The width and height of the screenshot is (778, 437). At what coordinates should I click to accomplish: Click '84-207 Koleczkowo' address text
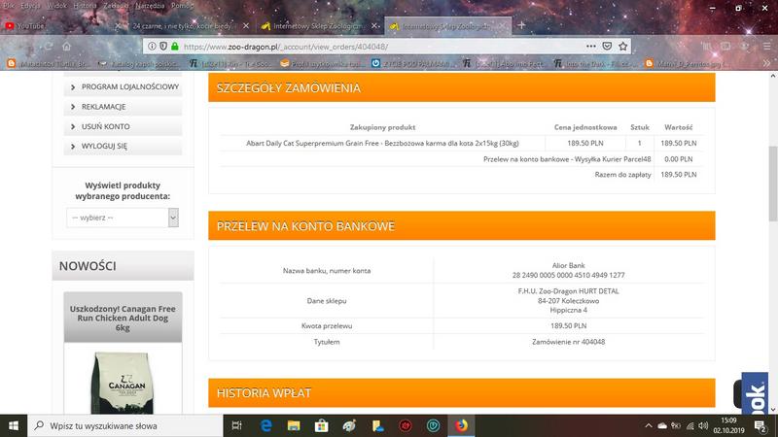(568, 301)
